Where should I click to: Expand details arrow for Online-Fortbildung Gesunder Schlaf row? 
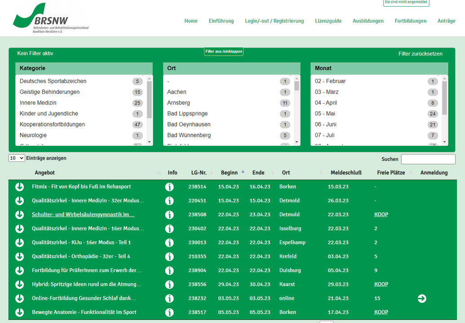tap(20, 298)
